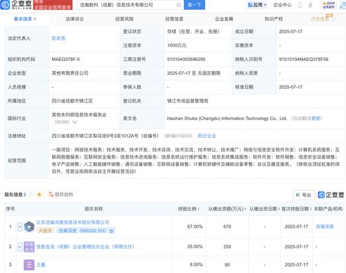This screenshot has width=346, height=273.
Task: Select the 67.00% shareholding cell
Action: tap(195, 227)
